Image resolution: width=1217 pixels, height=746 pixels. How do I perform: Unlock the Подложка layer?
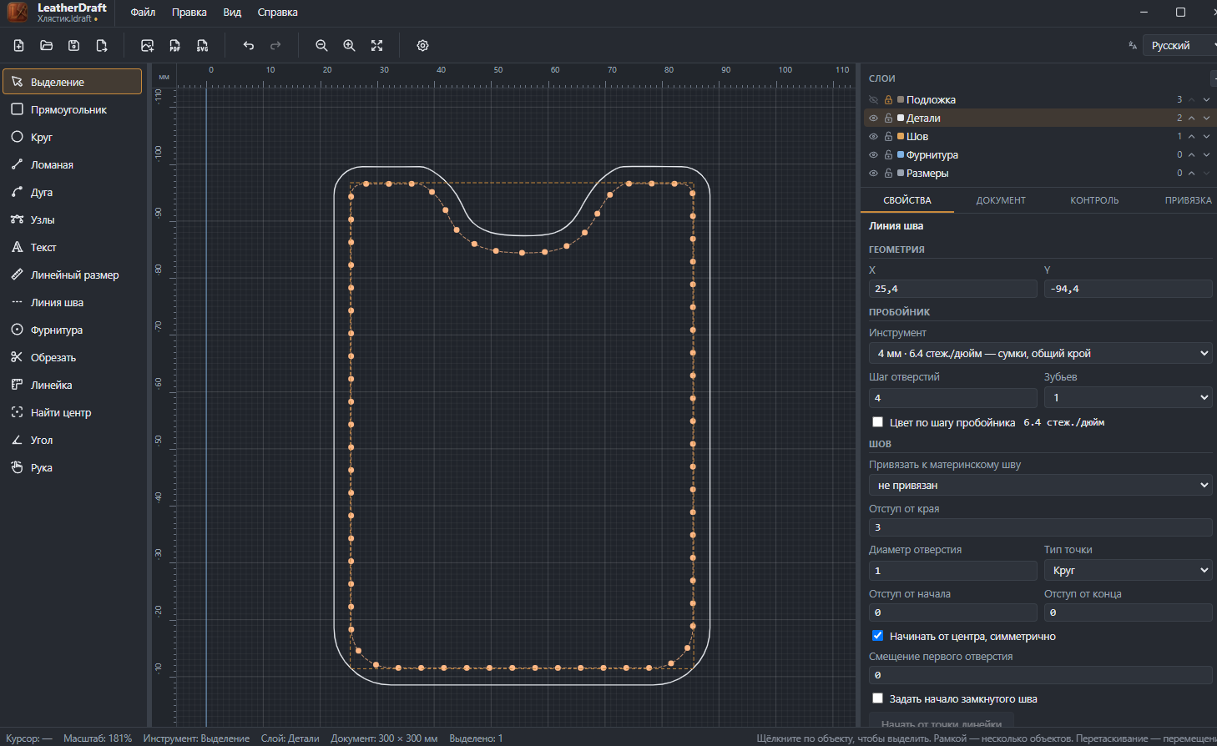click(x=889, y=100)
